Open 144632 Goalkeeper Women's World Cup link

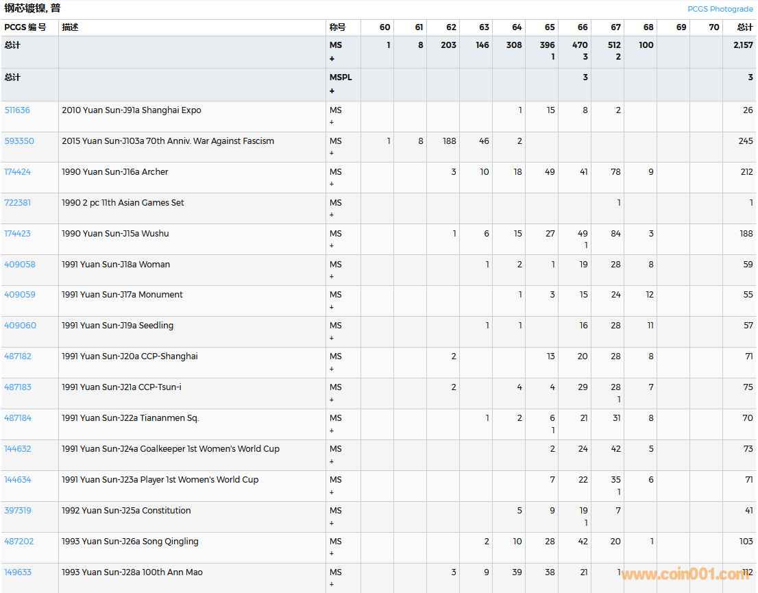18,449
